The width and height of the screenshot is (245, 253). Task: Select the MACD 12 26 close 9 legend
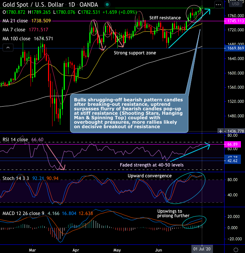pyautogui.click(x=23, y=213)
